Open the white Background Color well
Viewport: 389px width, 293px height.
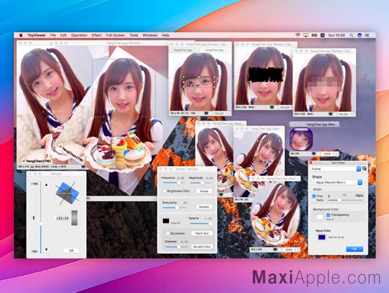(320, 217)
